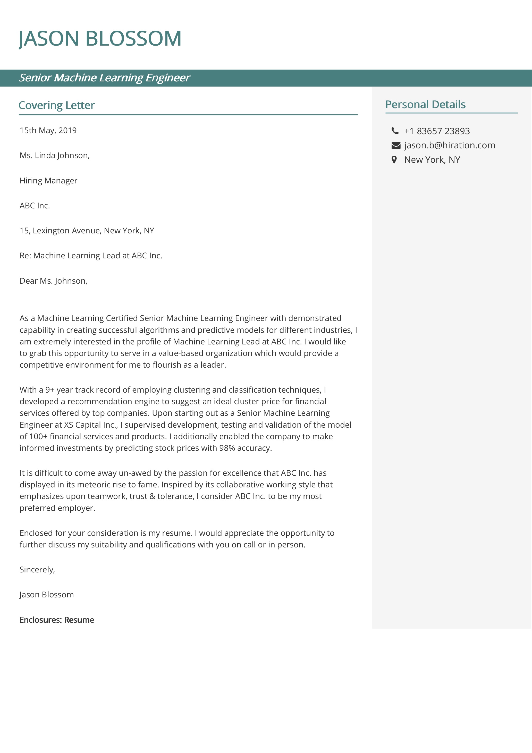532x753 pixels.
Task: Click the date 15th May, 2019
Action: [x=48, y=131]
